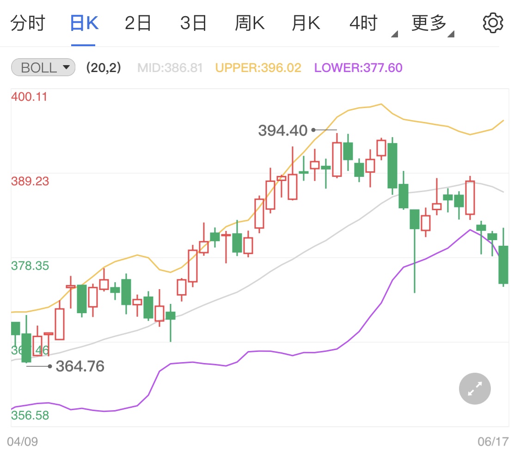This screenshot has width=520, height=454.
Task: Click the 394.40 high price label
Action: pos(283,130)
